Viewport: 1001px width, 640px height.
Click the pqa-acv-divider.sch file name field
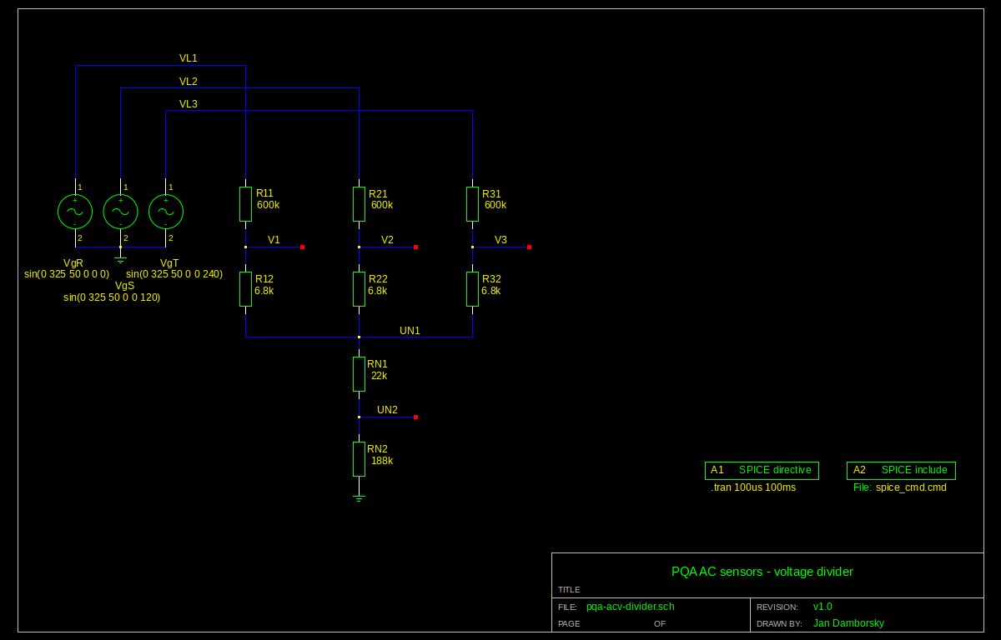(630, 607)
